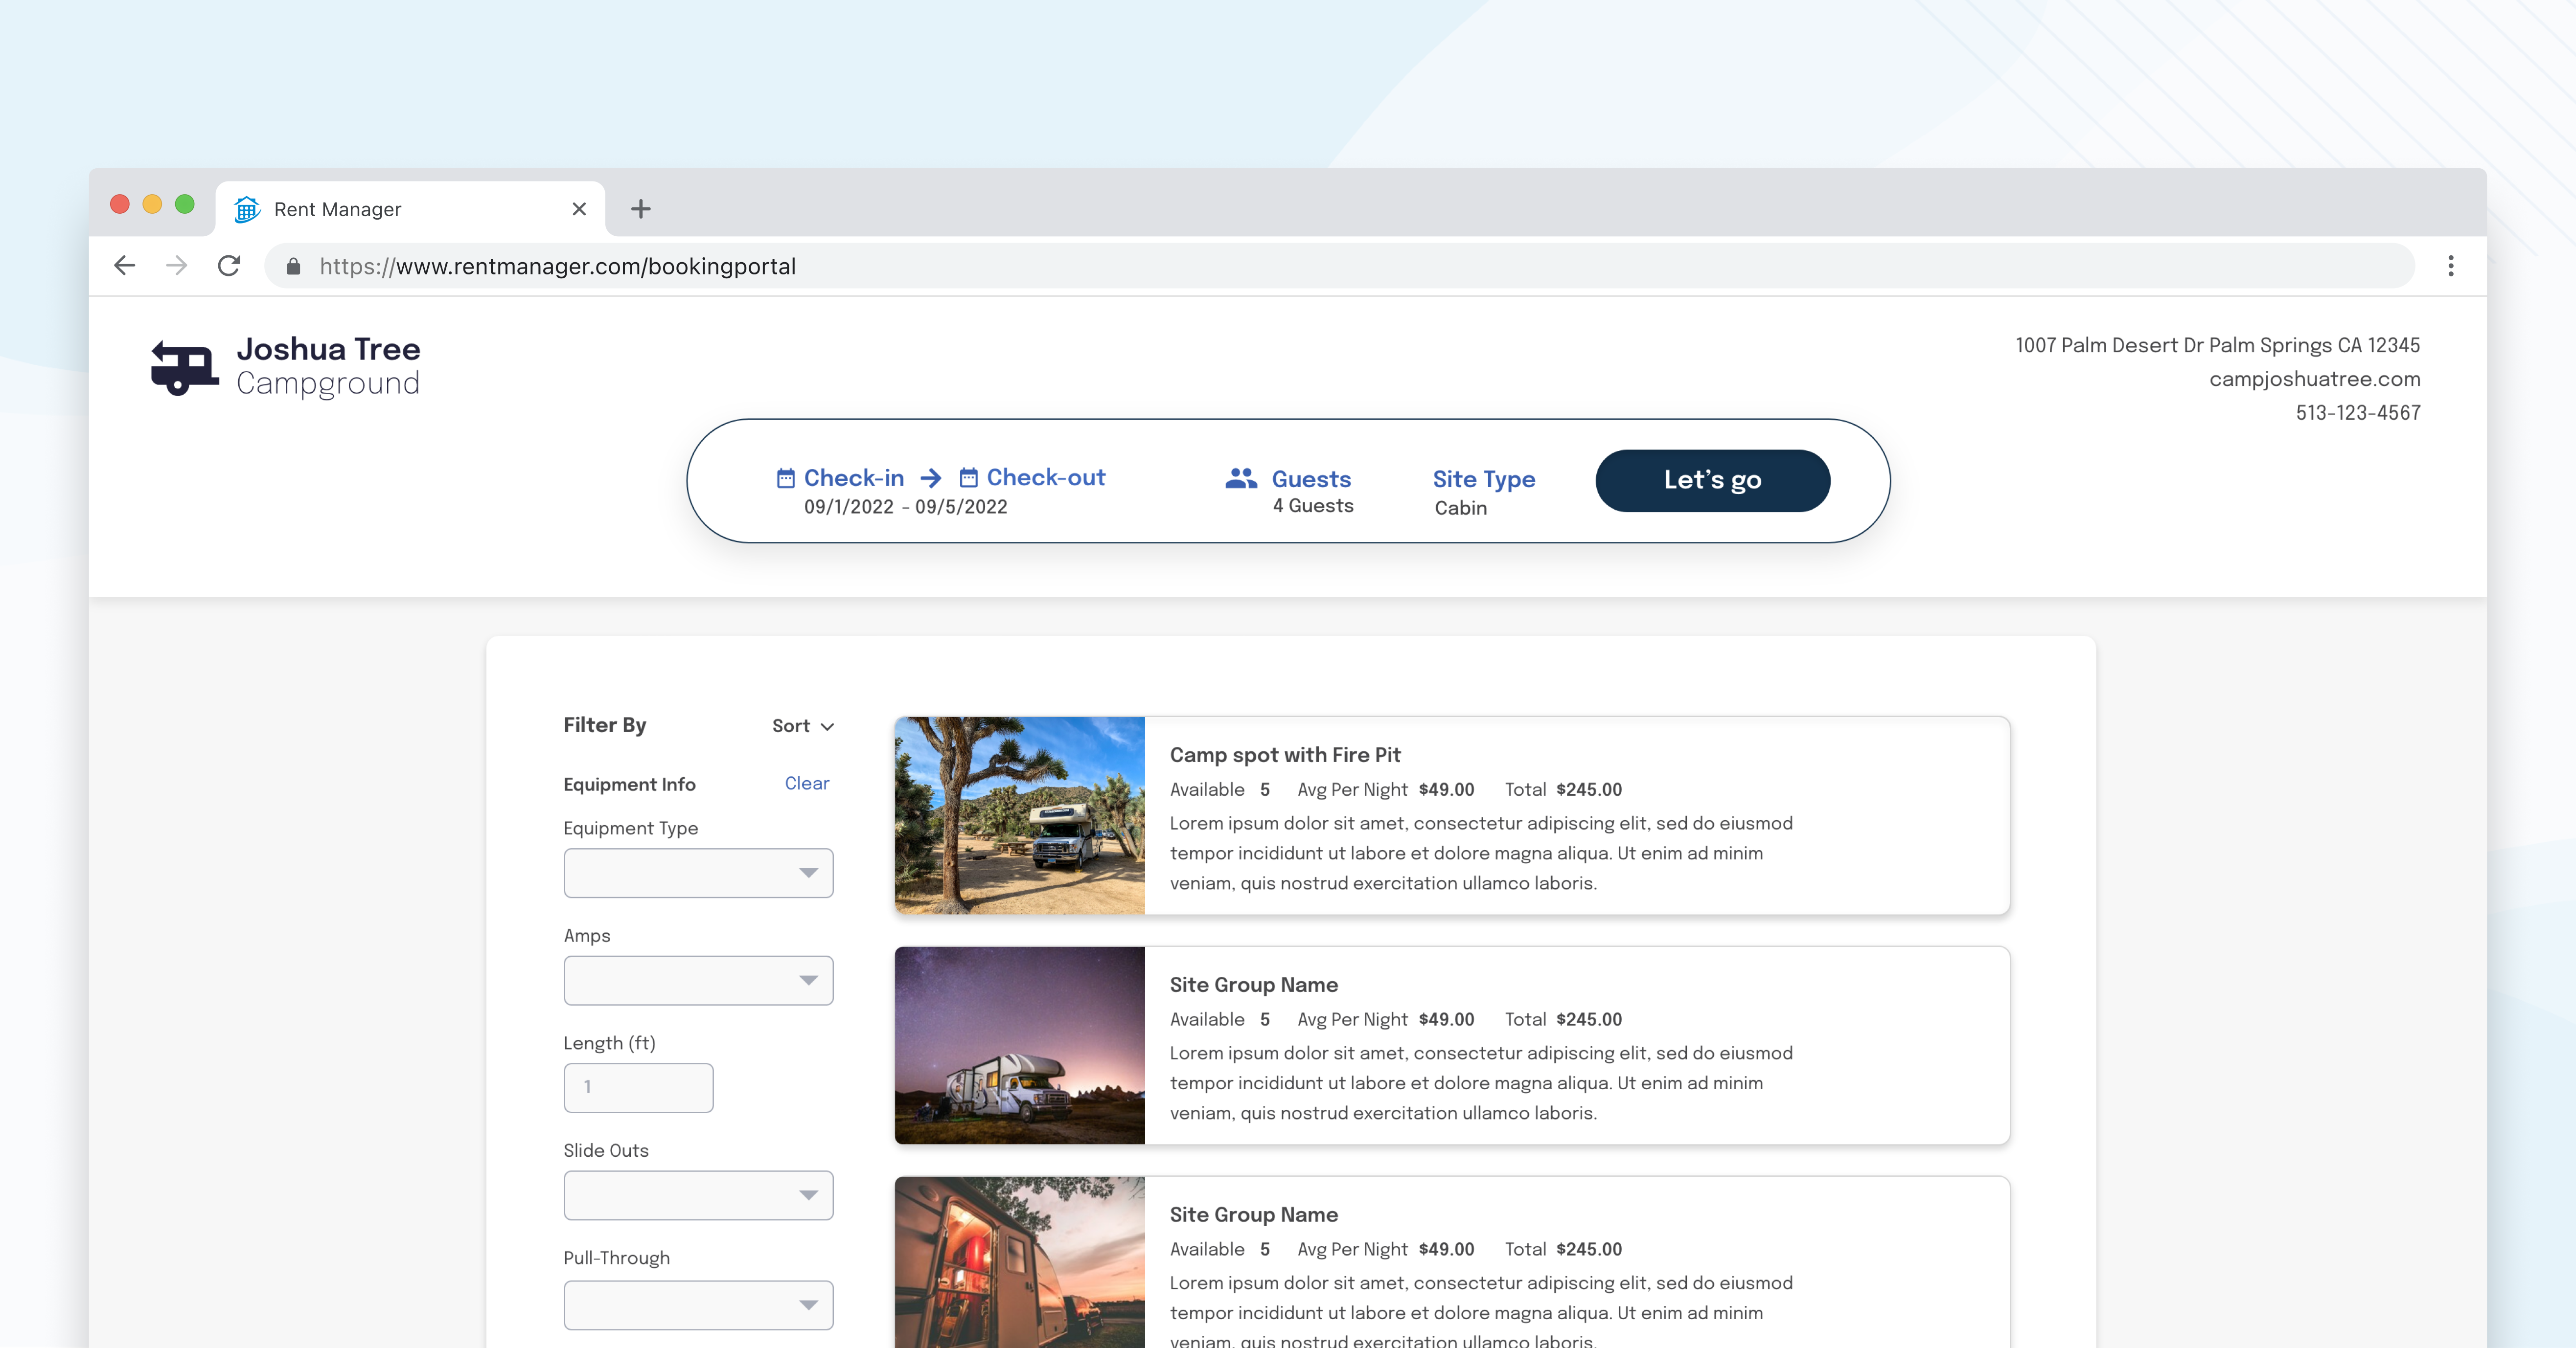This screenshot has width=2576, height=1348.
Task: Click the browser forward arrow
Action: 177,266
